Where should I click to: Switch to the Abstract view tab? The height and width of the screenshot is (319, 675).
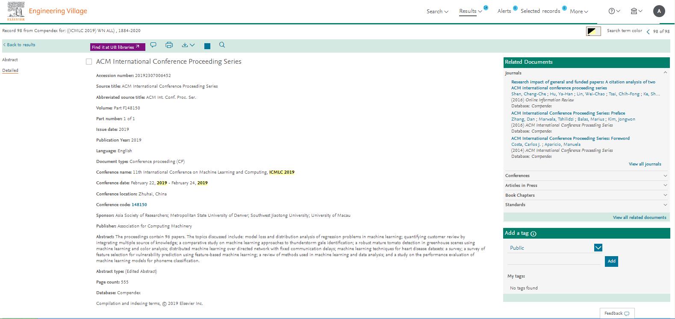(x=10, y=60)
